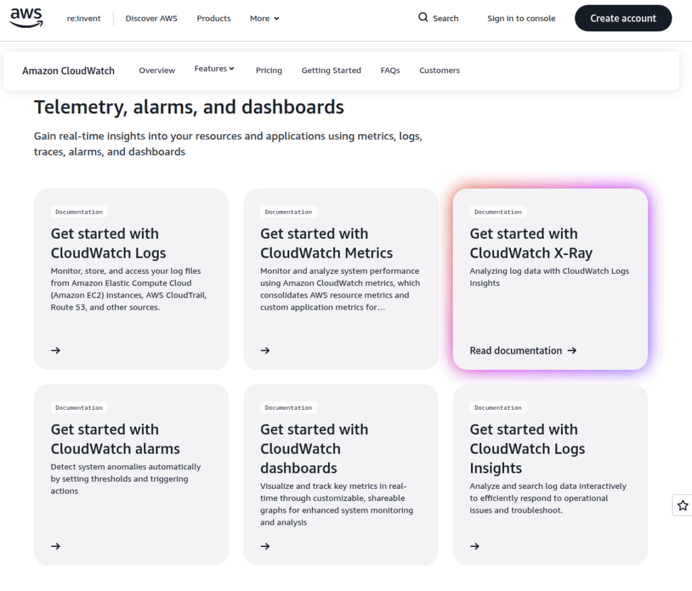Go to the Getting Started page
Image resolution: width=692 pixels, height=591 pixels.
tap(331, 70)
